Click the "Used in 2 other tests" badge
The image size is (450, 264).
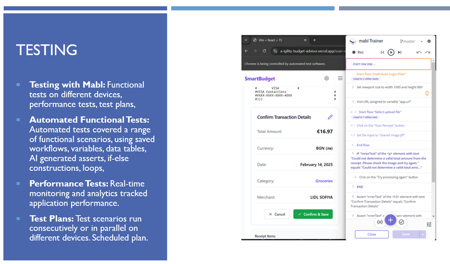click(365, 79)
